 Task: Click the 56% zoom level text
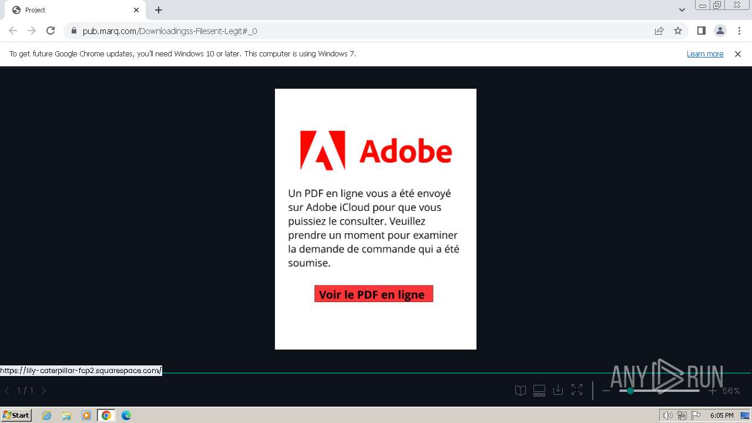point(731,391)
